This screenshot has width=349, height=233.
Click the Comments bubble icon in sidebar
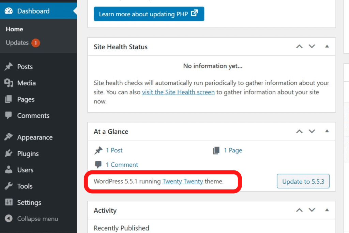pyautogui.click(x=9, y=115)
